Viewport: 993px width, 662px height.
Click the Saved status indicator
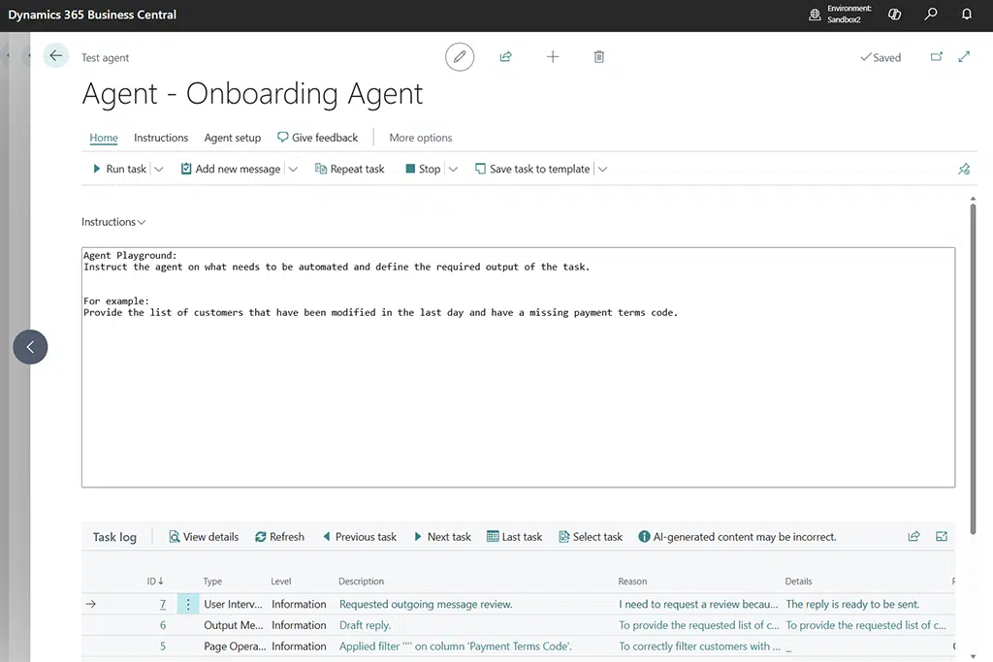[x=881, y=57]
